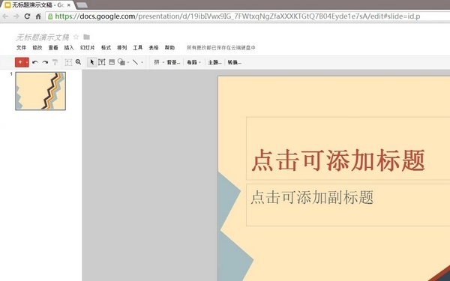Open the 拼 input method dropdown
This screenshot has height=281, width=450.
click(159, 62)
